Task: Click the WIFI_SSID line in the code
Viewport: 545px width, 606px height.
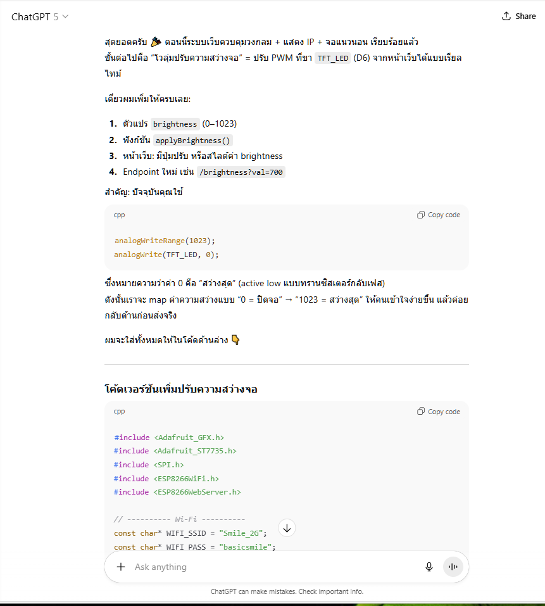Action: click(x=191, y=533)
